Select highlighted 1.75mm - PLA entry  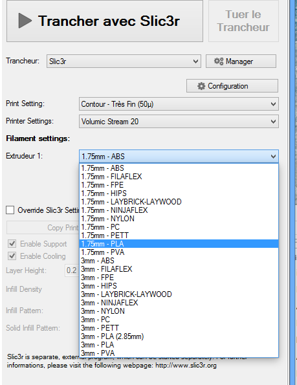(179, 244)
